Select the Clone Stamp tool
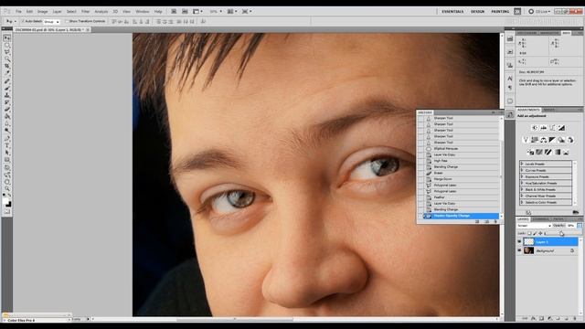Viewport: 585px width, 329px height. tap(6, 95)
